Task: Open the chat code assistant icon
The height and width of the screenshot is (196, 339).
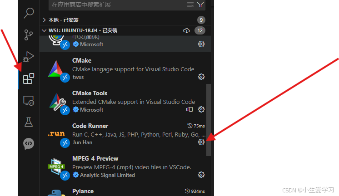Action: 29,144
